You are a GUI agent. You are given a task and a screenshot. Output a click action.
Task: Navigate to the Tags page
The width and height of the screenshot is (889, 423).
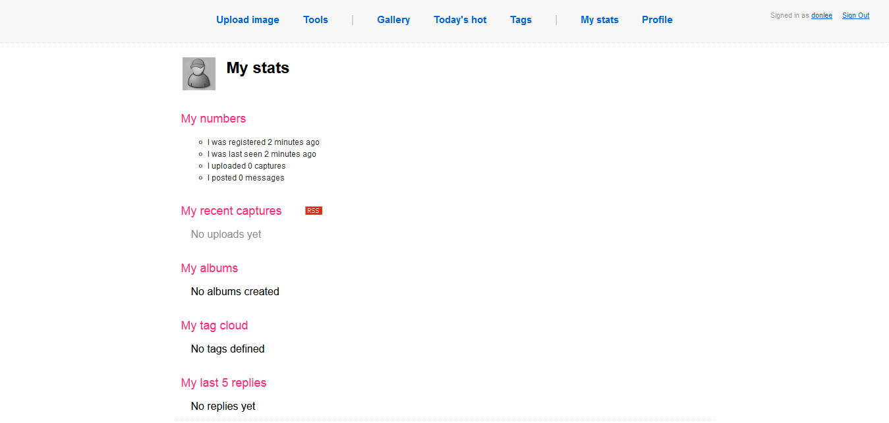tap(521, 20)
